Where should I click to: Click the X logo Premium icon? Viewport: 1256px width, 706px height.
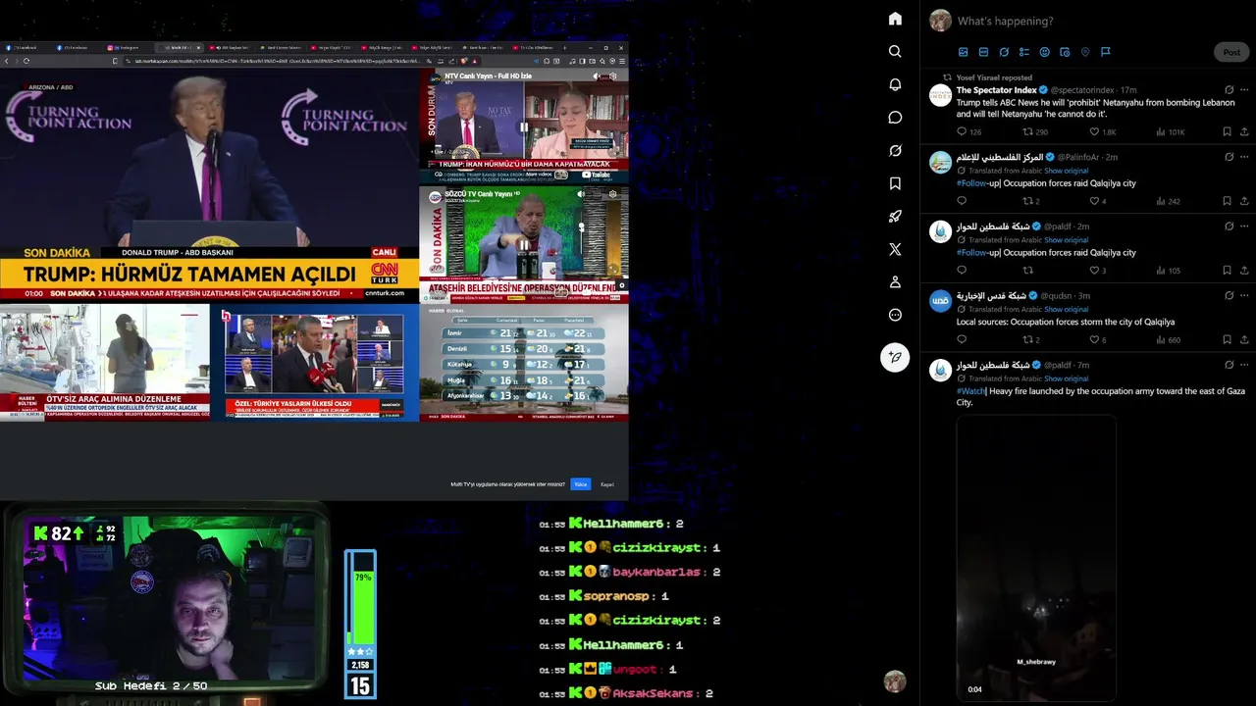pyautogui.click(x=895, y=249)
